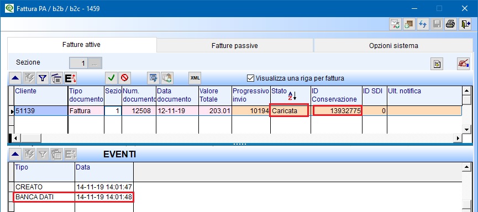The height and width of the screenshot is (212, 478).
Task: Sort by Num. documento column header
Action: click(139, 95)
